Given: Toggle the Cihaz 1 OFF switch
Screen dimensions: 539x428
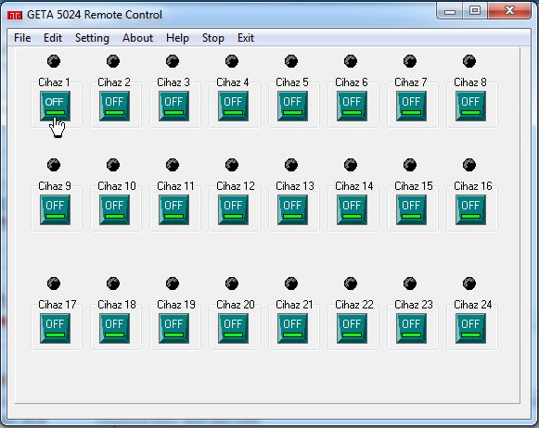Looking at the screenshot, I should (x=55, y=106).
